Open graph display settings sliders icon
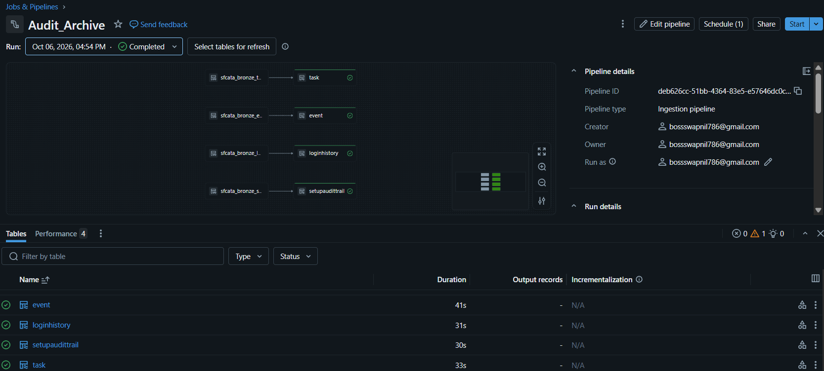Image resolution: width=824 pixels, height=371 pixels. [542, 201]
